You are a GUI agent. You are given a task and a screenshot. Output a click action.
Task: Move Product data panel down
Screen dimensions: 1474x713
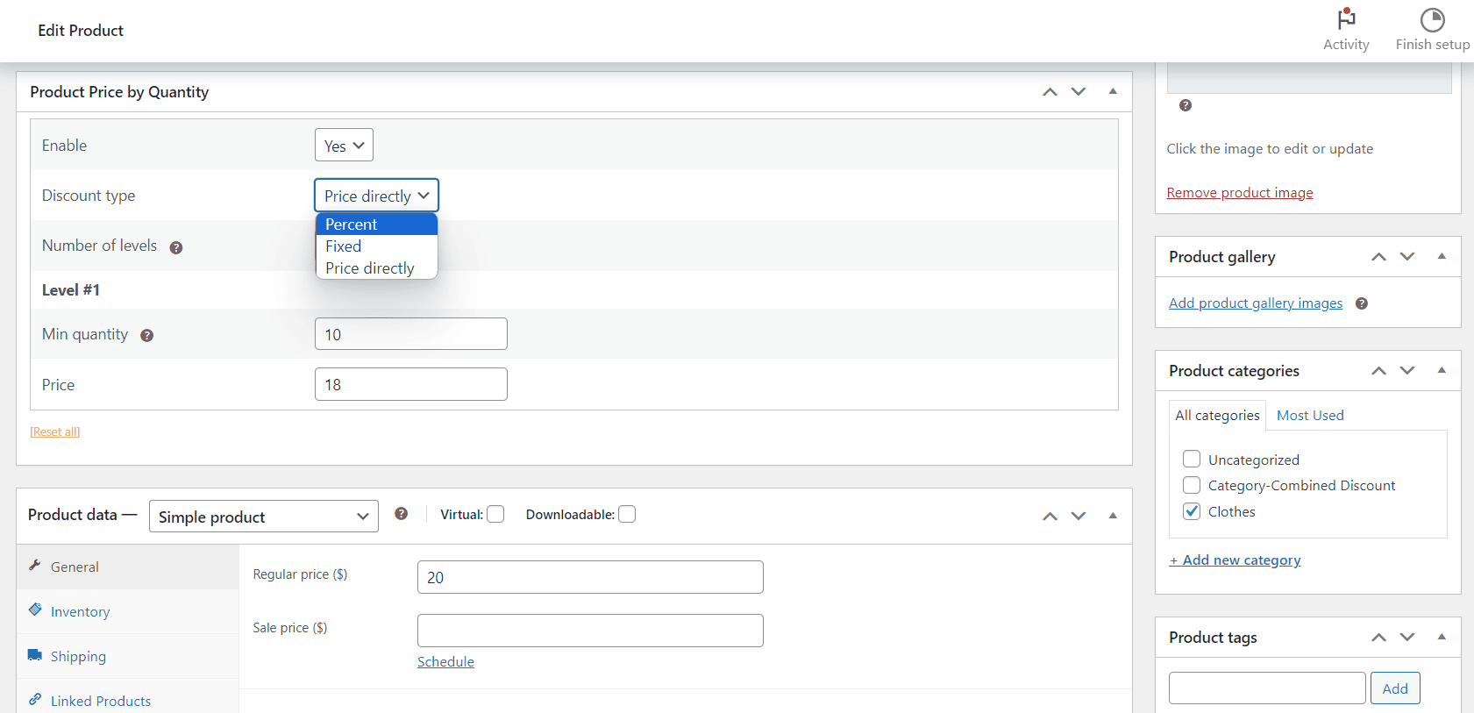tap(1079, 517)
